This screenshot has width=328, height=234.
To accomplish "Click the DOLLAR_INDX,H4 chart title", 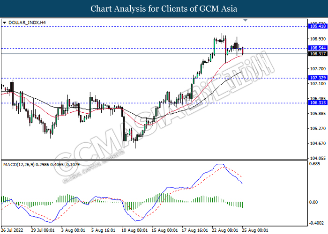I will coord(27,22).
